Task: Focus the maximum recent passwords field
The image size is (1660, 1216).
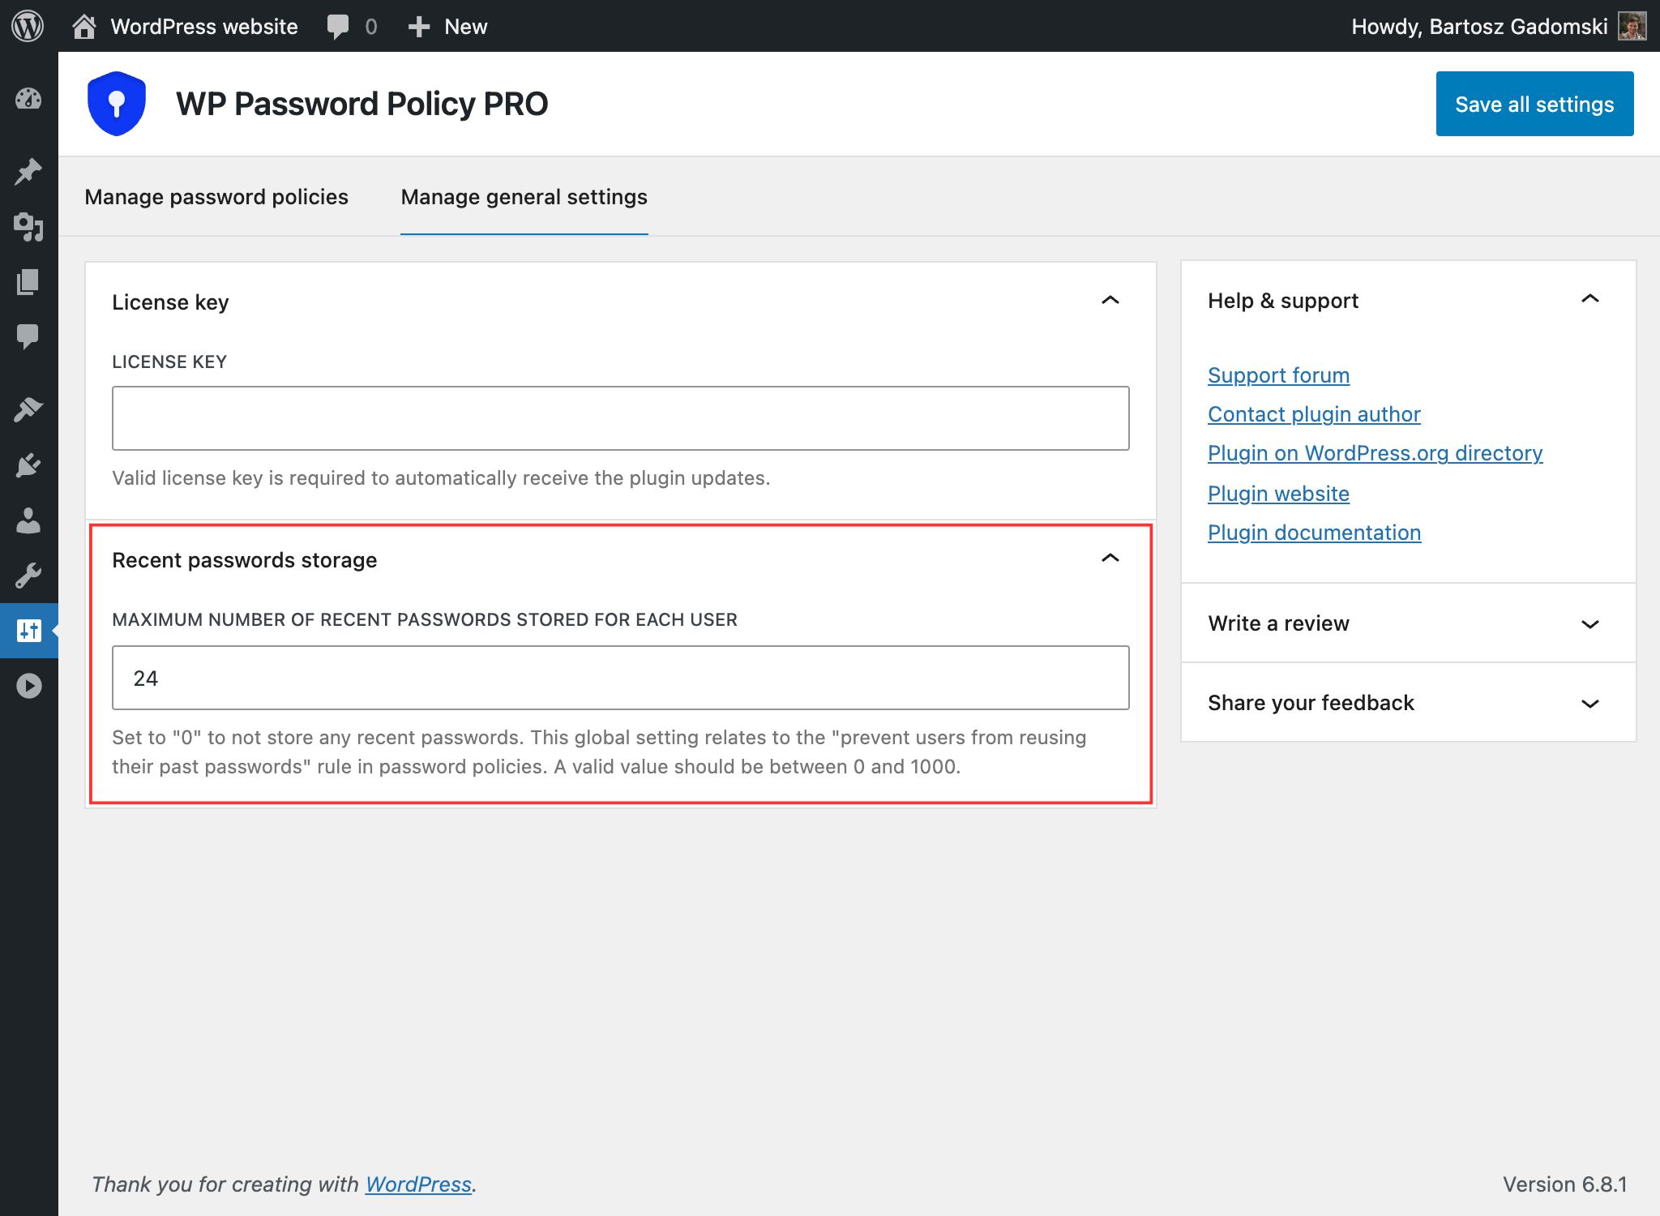Action: 621,678
